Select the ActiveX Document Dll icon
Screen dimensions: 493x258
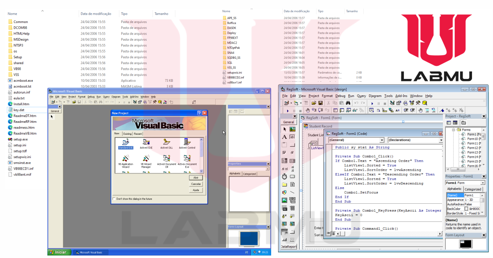point(166,161)
